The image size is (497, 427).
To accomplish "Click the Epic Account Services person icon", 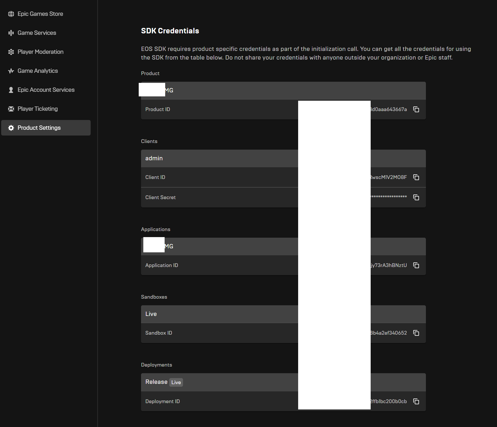I will [x=11, y=90].
